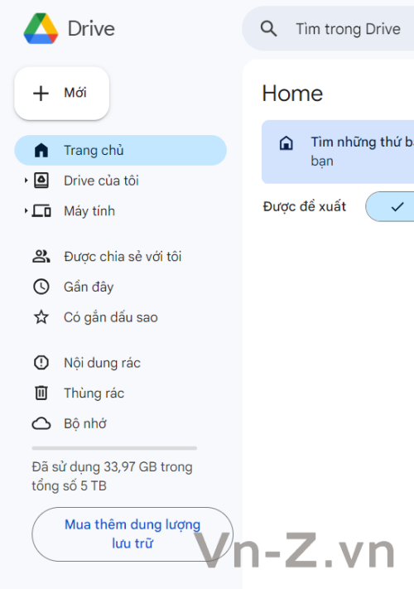Viewport: 414px width, 589px height.
Task: Click the Mới new button
Action: 61,93
